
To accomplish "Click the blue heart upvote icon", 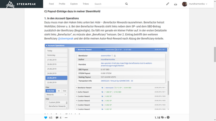I will 46,118.
